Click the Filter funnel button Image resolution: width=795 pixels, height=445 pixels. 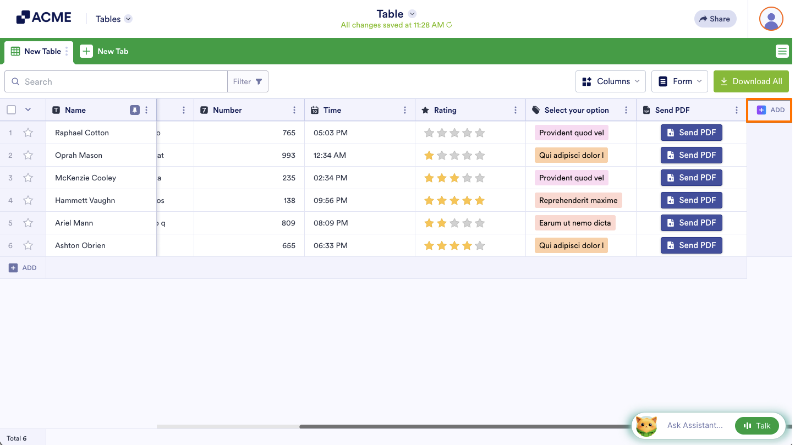pos(248,81)
